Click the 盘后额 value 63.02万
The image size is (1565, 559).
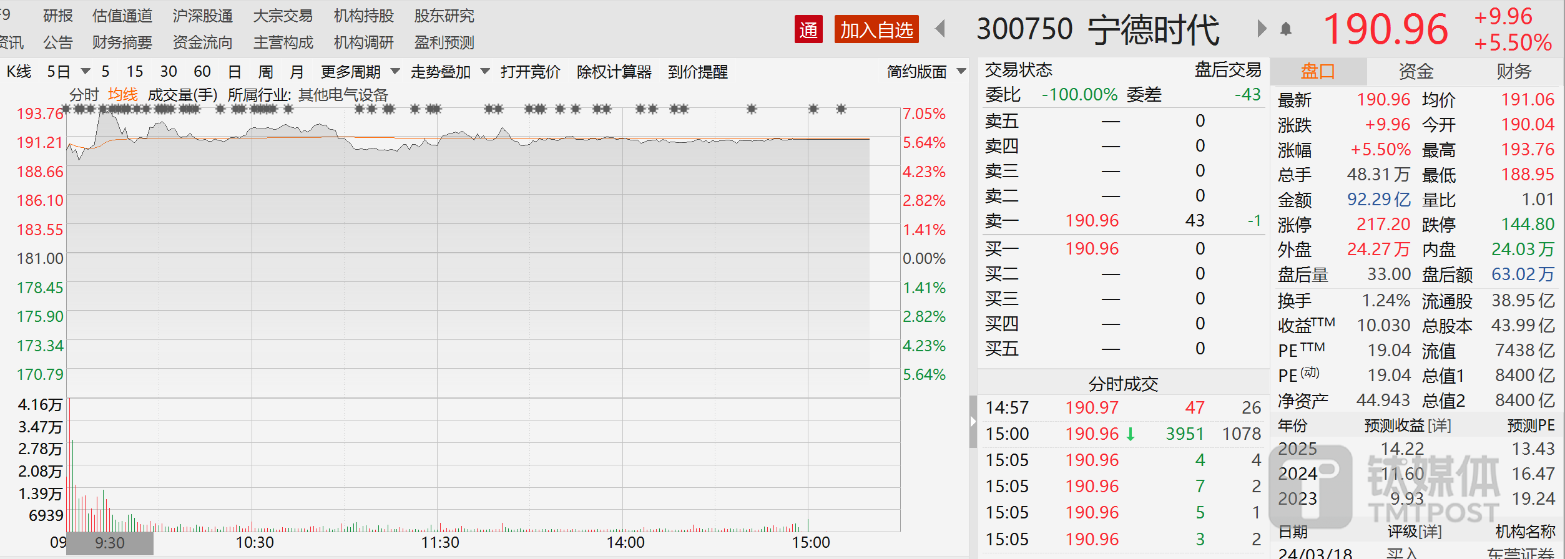pos(1523,274)
